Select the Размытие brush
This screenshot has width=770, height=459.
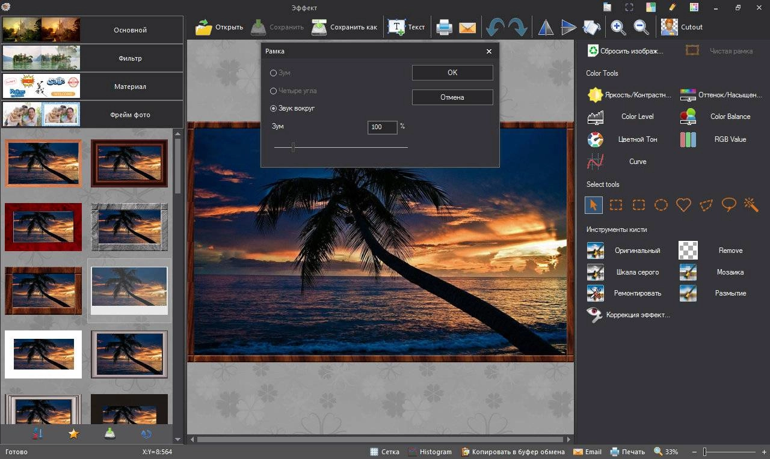713,293
